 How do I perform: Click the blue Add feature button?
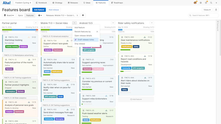coord(39,10)
